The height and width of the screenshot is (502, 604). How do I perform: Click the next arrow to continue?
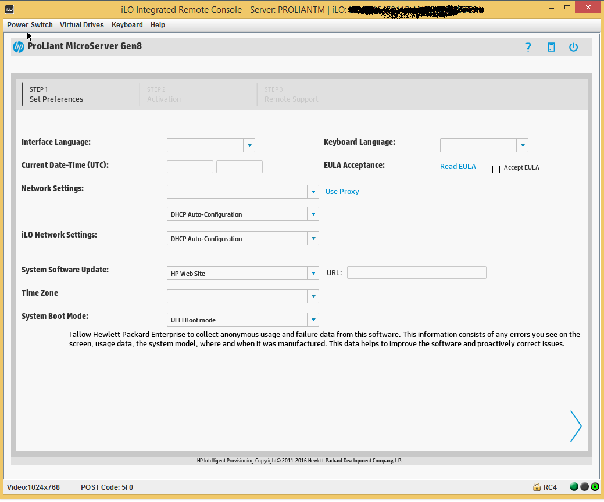576,426
